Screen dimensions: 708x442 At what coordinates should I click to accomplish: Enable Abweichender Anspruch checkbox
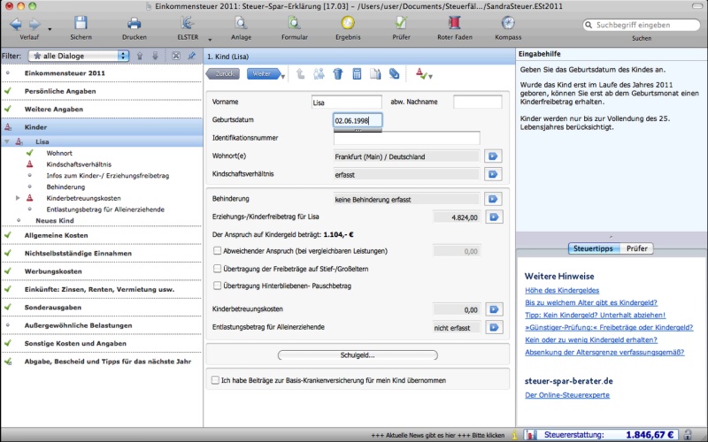pos(217,251)
